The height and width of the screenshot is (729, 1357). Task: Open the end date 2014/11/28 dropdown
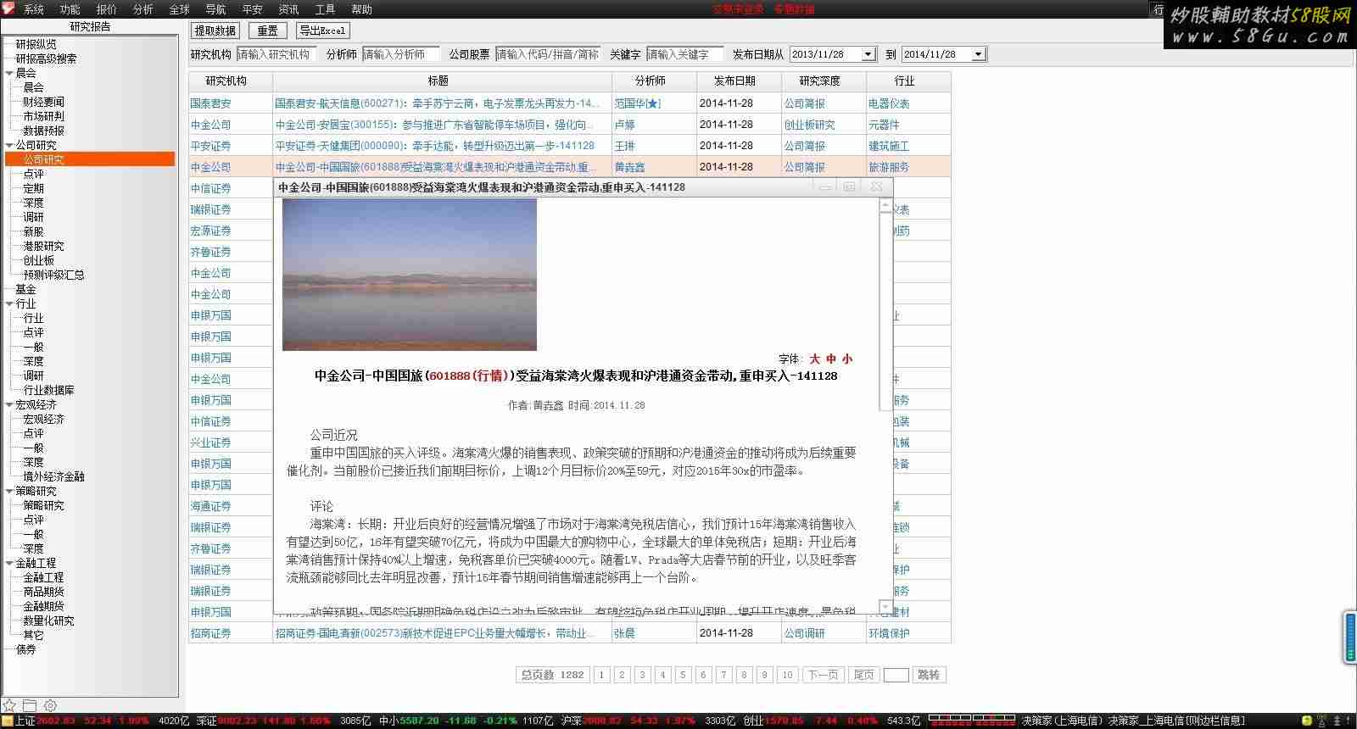coord(978,54)
